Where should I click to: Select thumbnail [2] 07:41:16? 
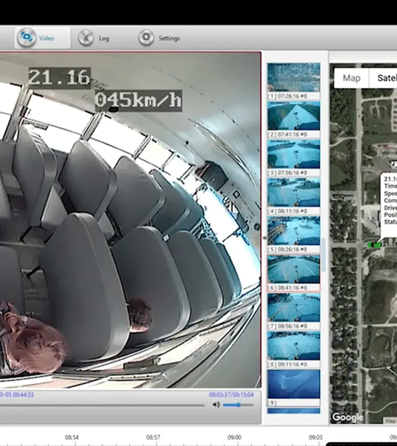point(294,116)
